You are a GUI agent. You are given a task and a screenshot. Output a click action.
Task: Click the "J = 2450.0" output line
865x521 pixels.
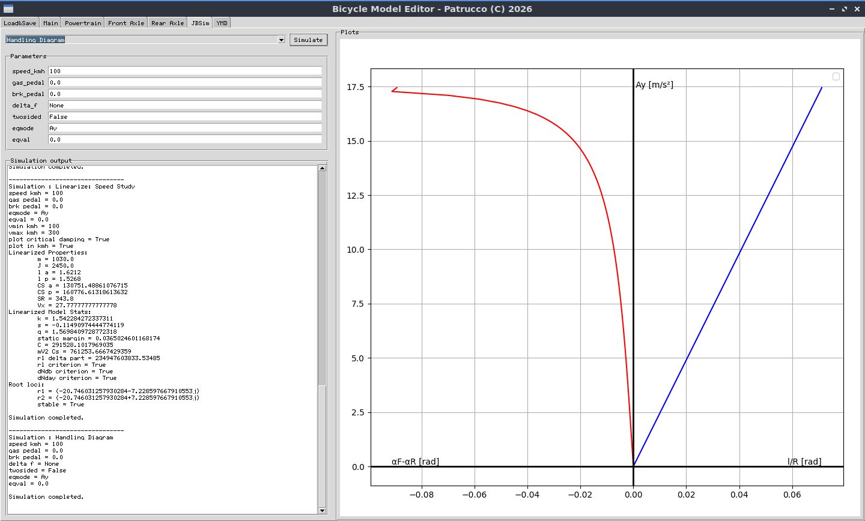click(55, 266)
